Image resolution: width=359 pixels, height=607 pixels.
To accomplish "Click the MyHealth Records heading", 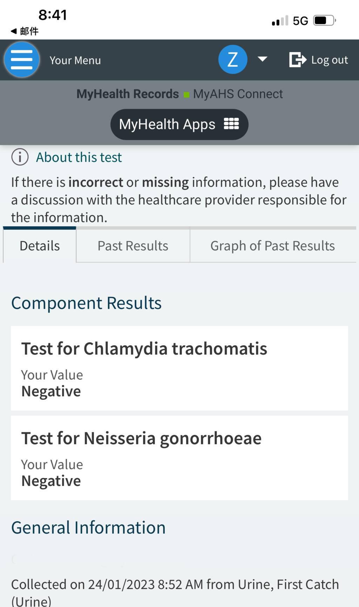I will click(x=128, y=94).
